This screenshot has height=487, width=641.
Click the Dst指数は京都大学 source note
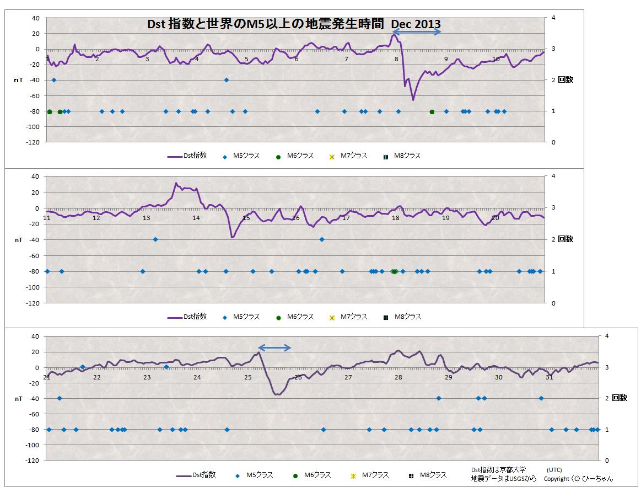coord(498,470)
